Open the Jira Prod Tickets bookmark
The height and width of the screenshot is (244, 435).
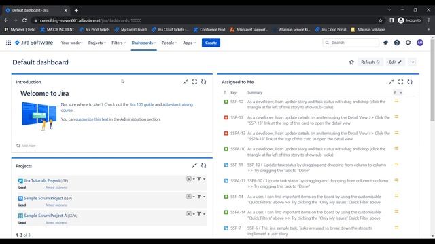[94, 29]
